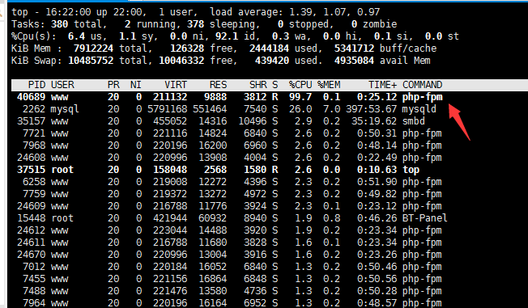Click PID 24608 in the list

click(31, 158)
